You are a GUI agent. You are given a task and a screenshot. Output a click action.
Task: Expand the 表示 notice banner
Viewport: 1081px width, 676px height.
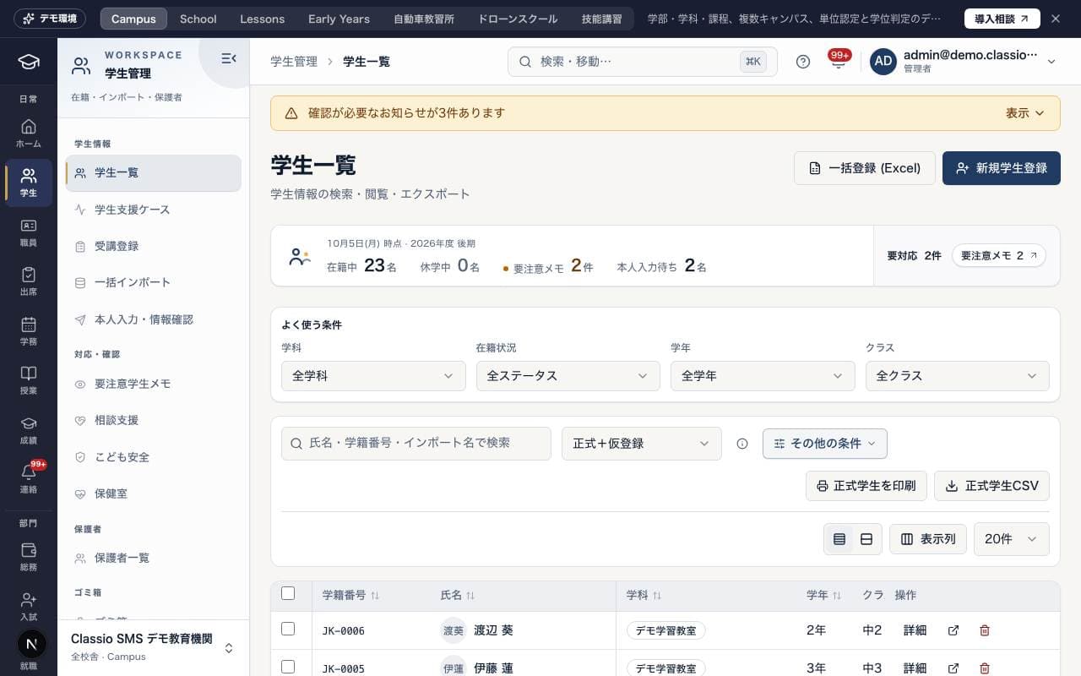1025,113
